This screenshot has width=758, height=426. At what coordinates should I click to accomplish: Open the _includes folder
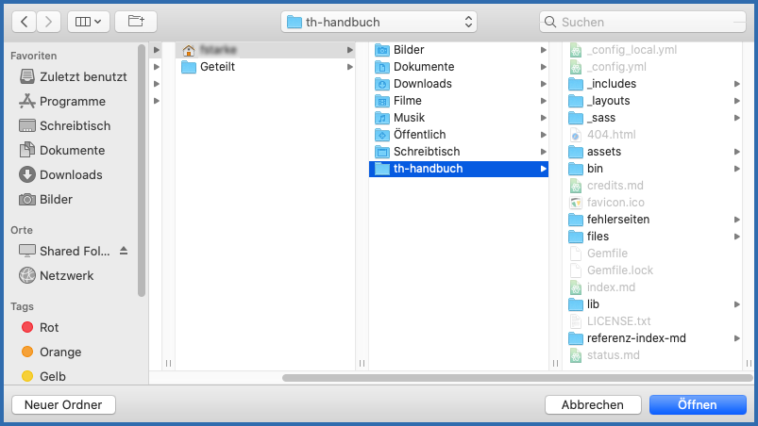tap(652, 84)
